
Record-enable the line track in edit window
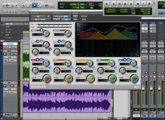pyautogui.click(x=5, y=54)
